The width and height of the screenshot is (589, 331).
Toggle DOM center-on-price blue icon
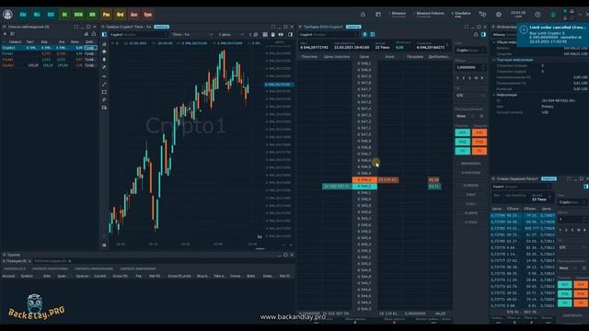(x=364, y=34)
